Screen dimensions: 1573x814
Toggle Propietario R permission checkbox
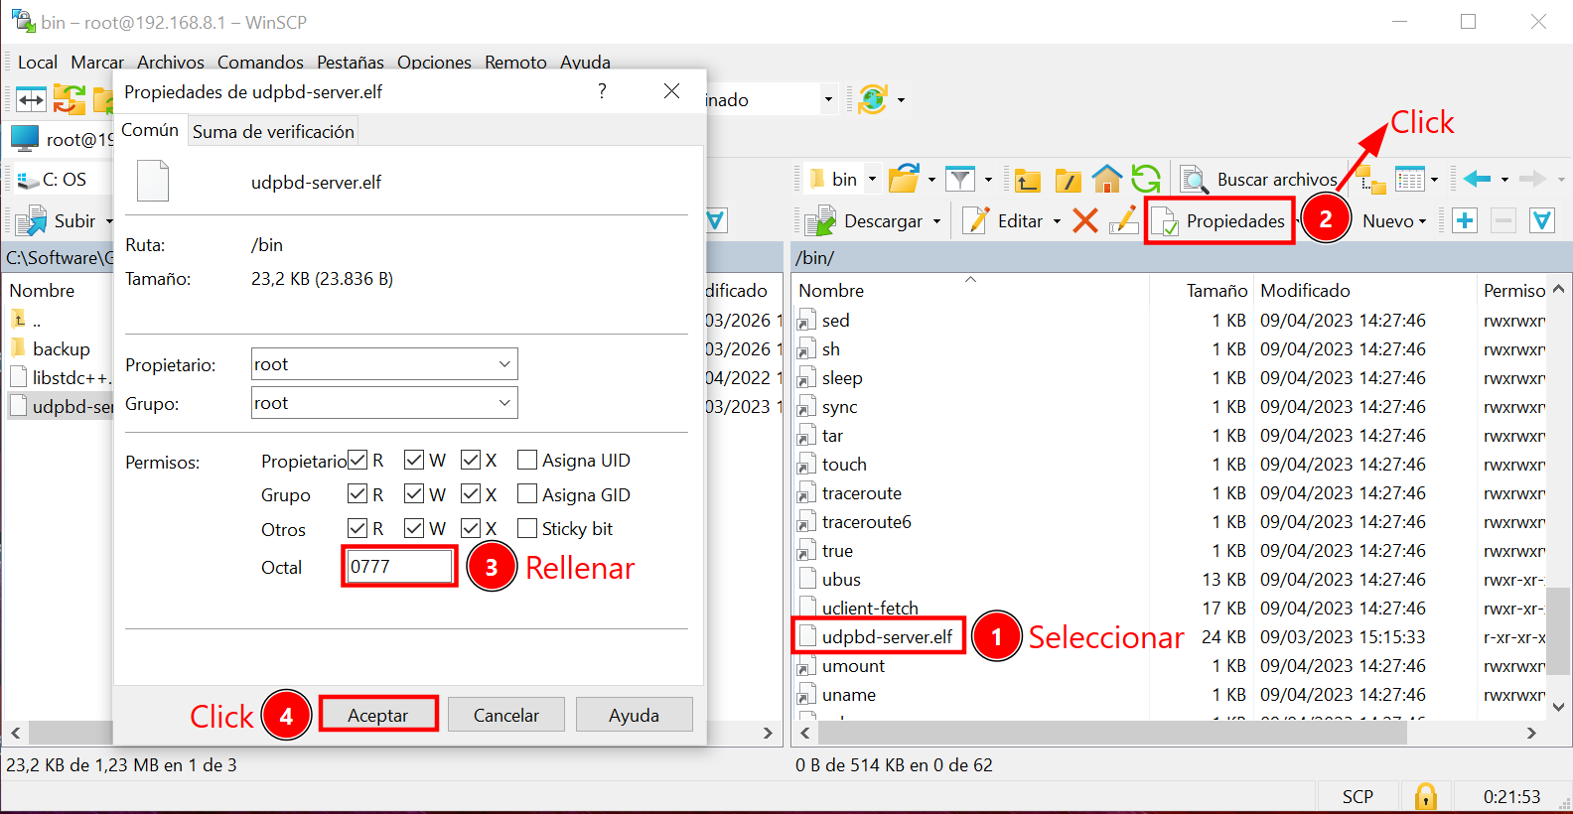pyautogui.click(x=357, y=460)
